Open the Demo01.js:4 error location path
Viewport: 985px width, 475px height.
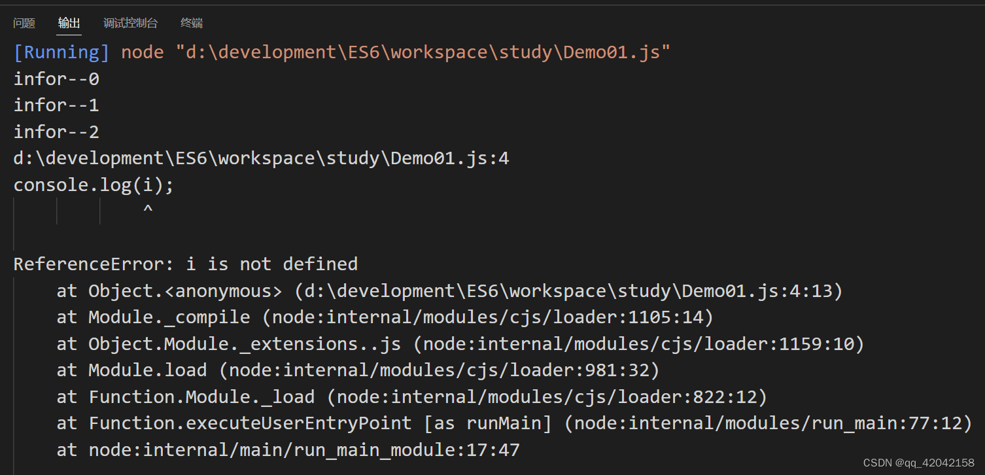[x=261, y=158]
